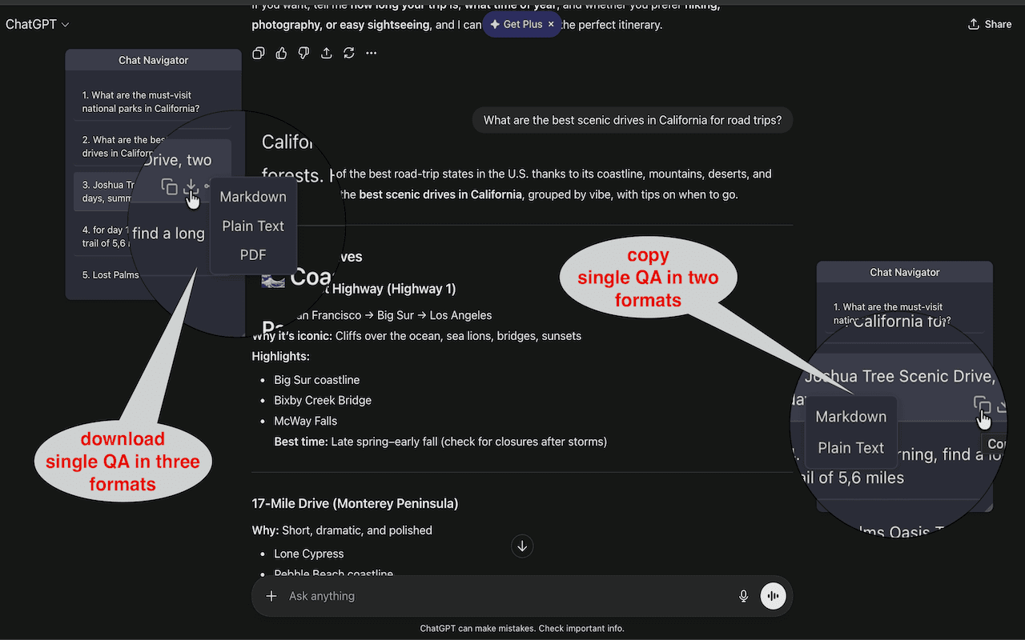Rate the response with thumbs down
The height and width of the screenshot is (640, 1025).
click(303, 53)
